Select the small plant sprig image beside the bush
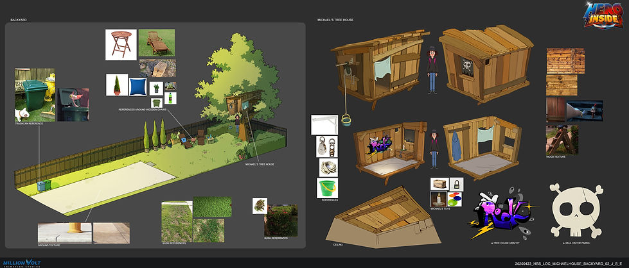This screenshot has height=268, width=629. (260, 206)
